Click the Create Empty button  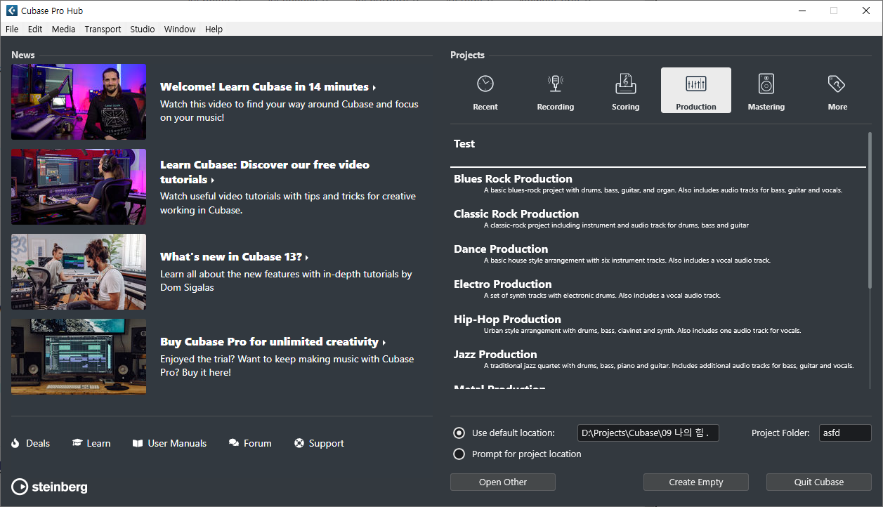point(696,482)
